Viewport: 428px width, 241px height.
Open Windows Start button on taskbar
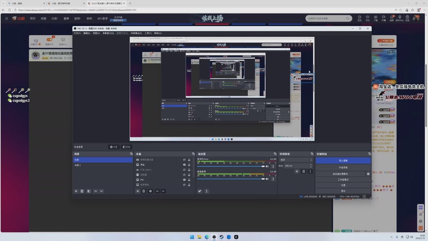pyautogui.click(x=192, y=237)
